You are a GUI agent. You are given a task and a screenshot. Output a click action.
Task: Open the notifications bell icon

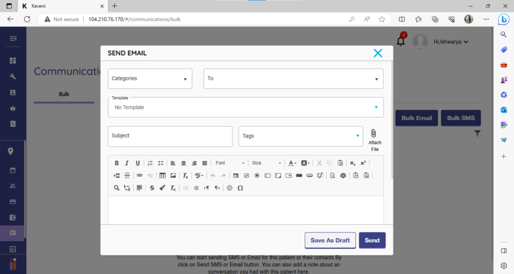click(x=401, y=41)
